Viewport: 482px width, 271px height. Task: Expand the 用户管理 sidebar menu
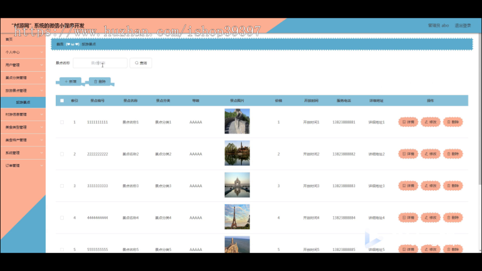23,65
